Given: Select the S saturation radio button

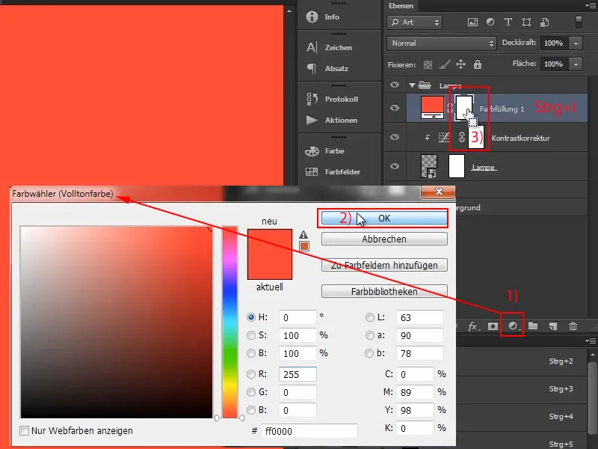Looking at the screenshot, I should pyautogui.click(x=251, y=335).
